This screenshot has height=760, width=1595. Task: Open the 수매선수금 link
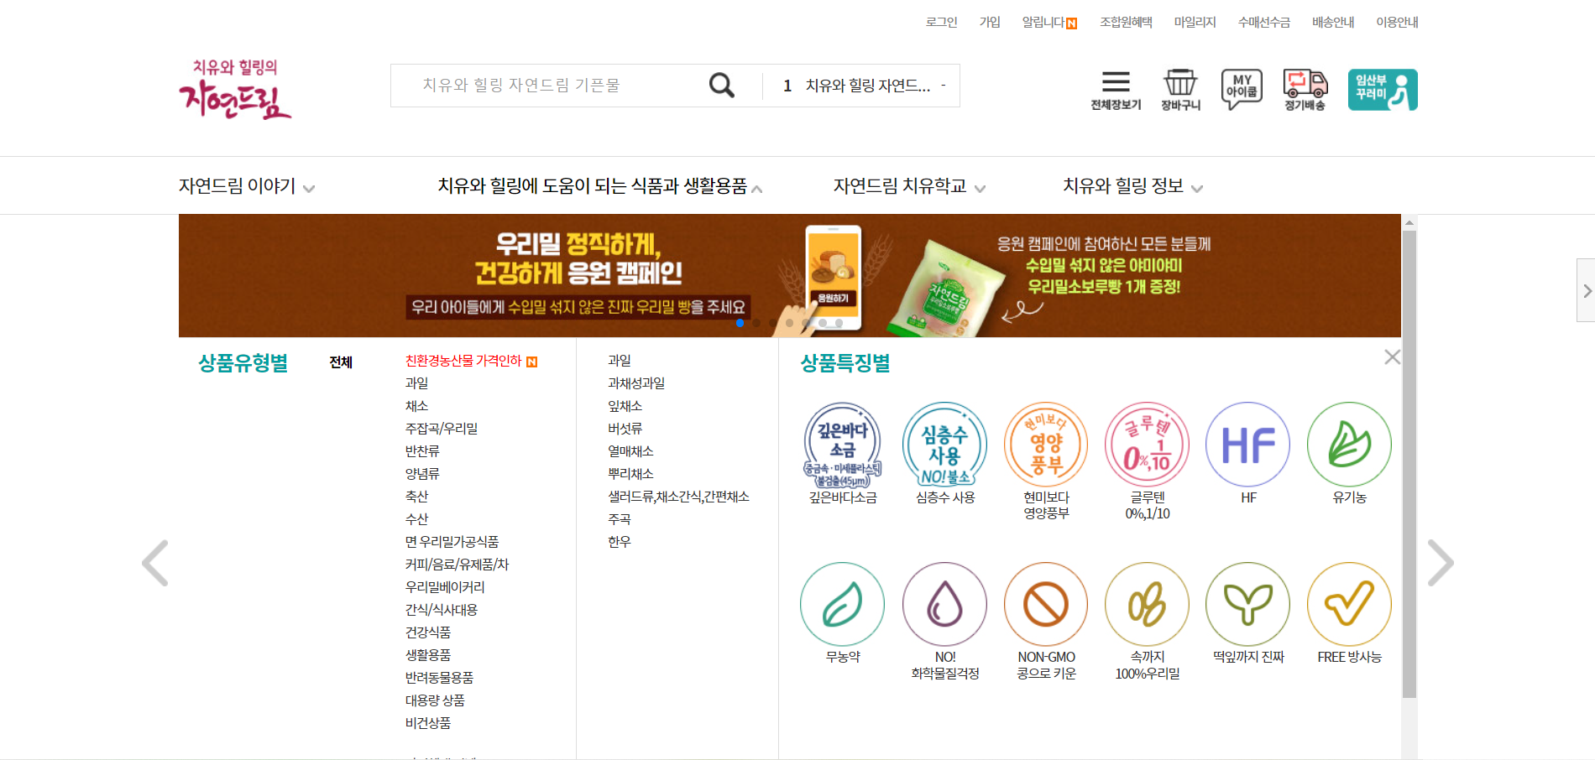pyautogui.click(x=1263, y=22)
